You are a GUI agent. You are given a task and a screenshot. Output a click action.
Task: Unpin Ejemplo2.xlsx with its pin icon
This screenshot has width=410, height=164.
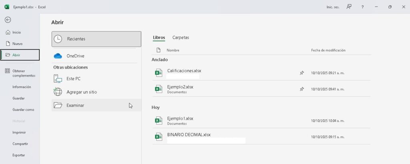pyautogui.click(x=302, y=89)
